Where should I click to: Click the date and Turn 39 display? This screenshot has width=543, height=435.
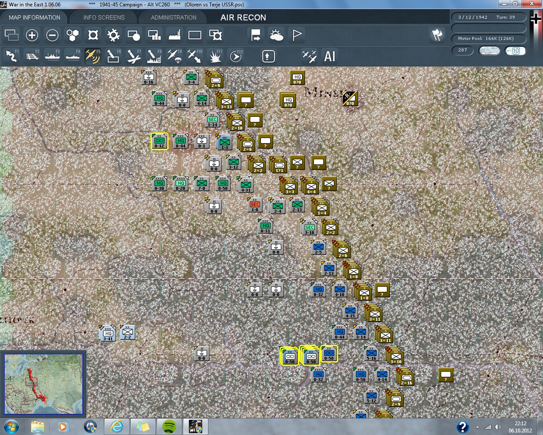point(488,17)
